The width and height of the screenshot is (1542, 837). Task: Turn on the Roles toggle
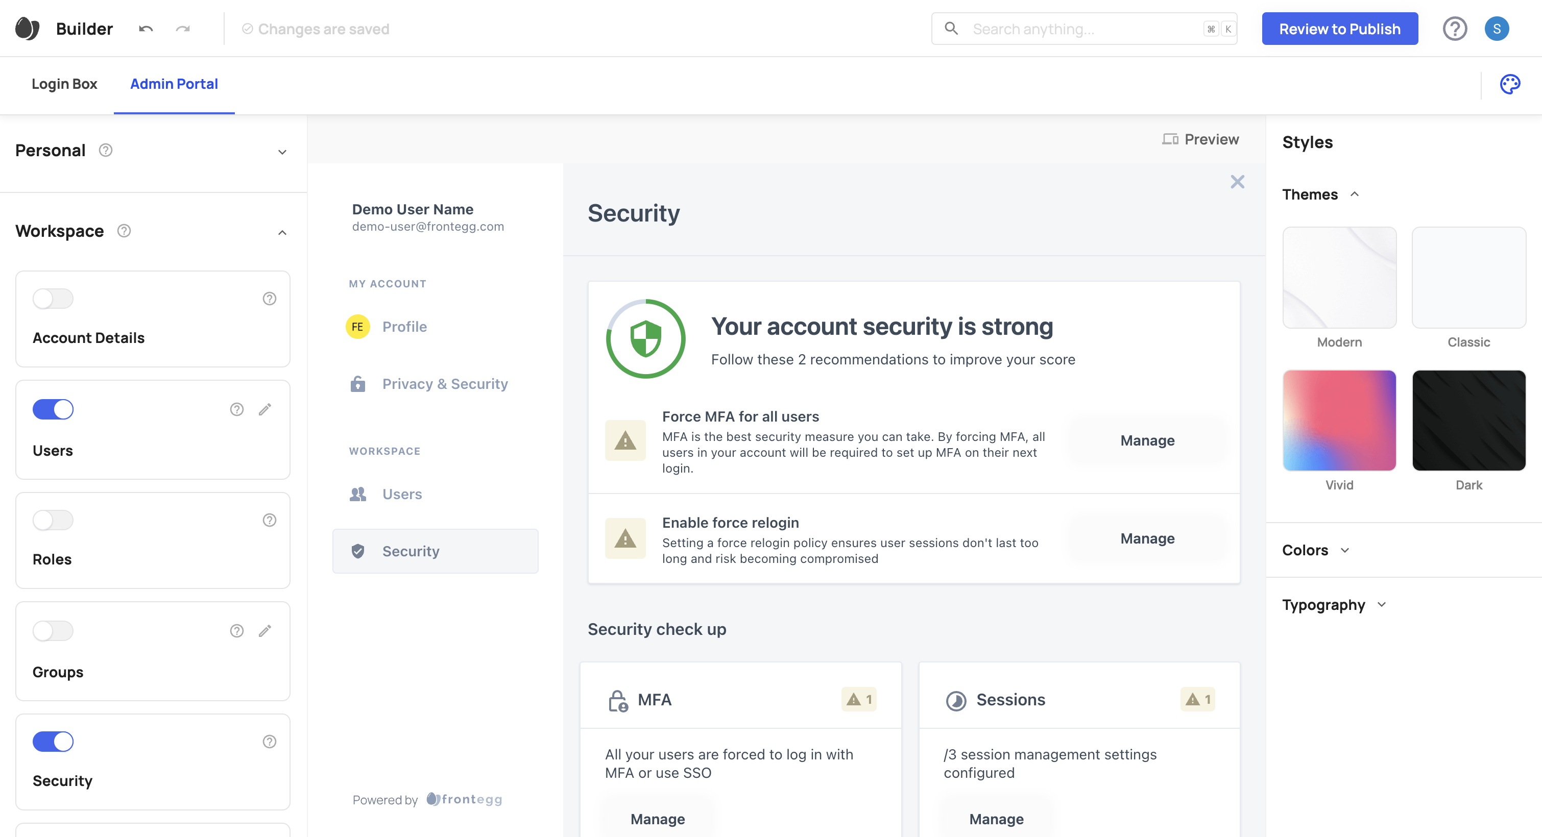coord(53,520)
